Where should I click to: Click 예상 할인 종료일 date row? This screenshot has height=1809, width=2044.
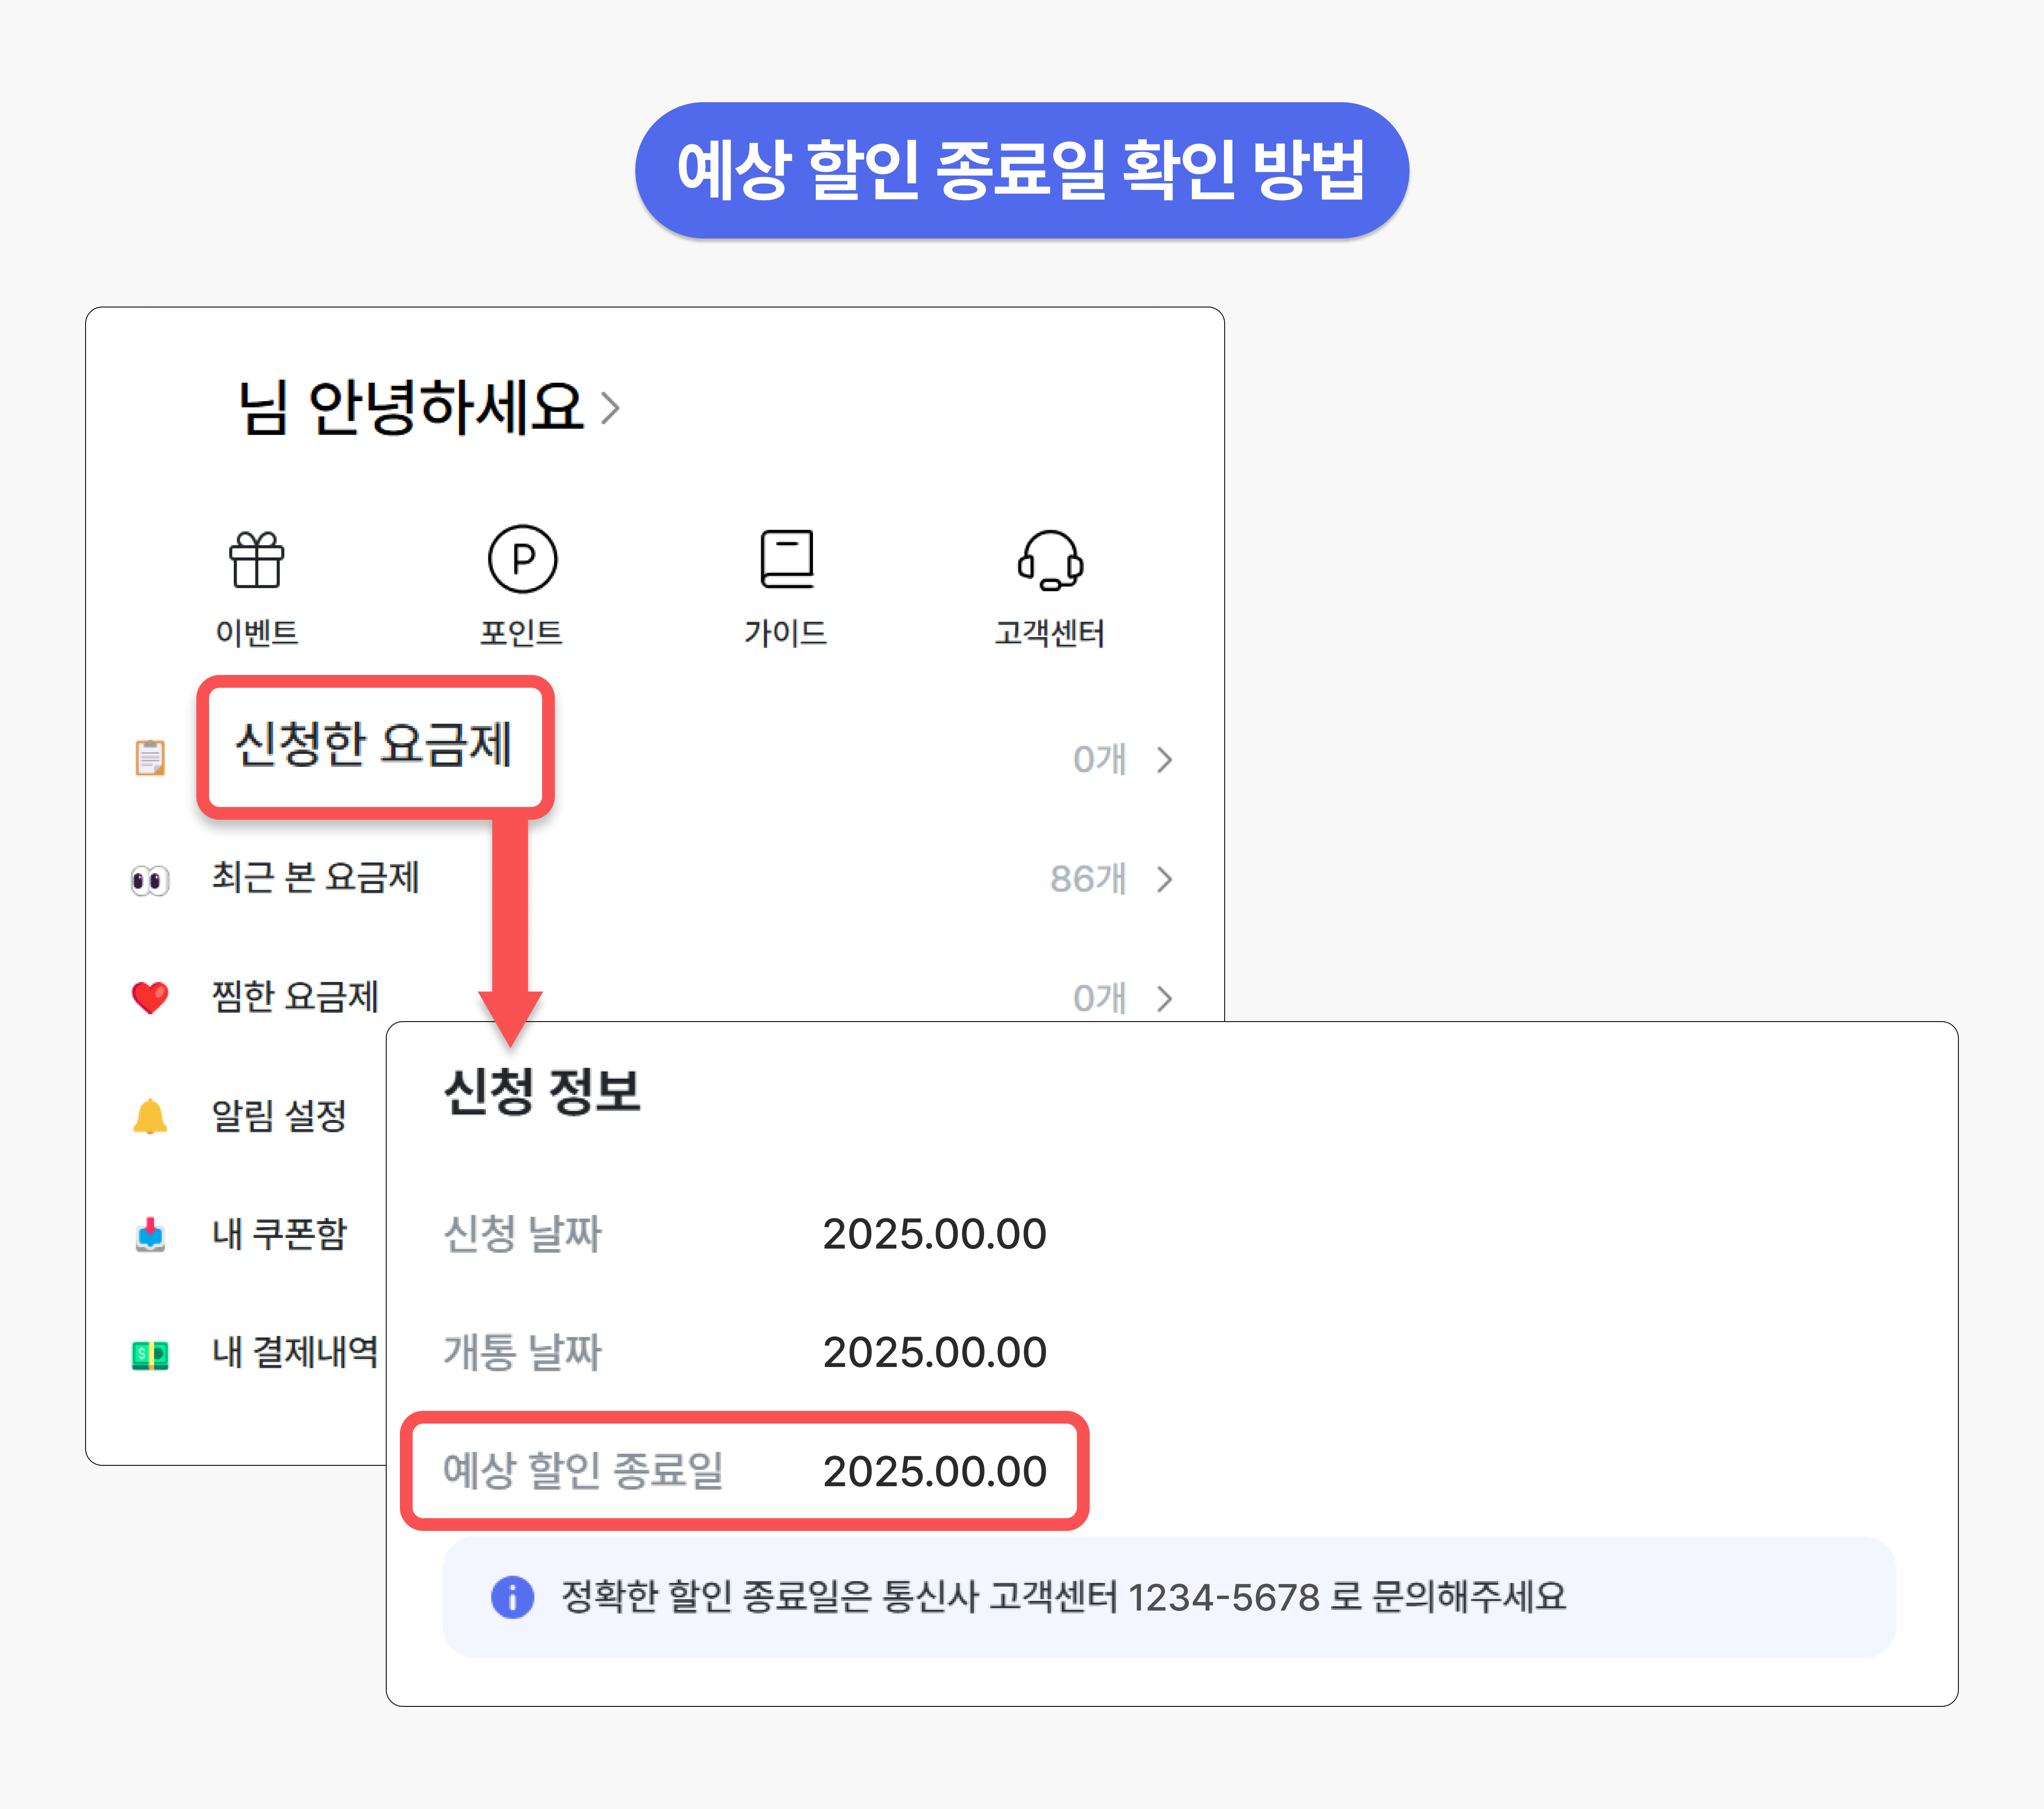click(744, 1471)
